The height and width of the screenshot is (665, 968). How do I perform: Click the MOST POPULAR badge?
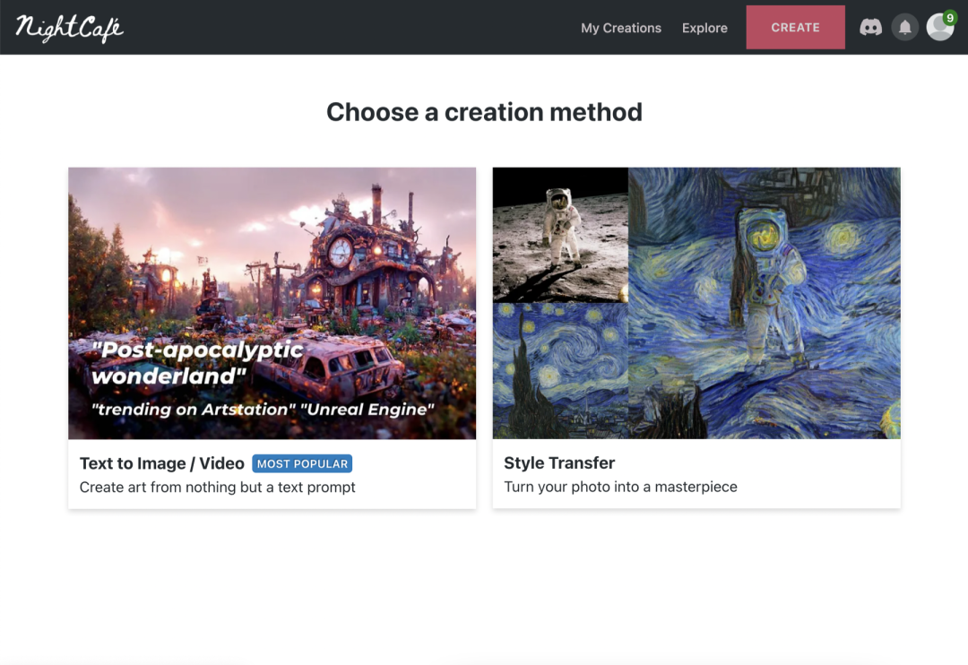click(302, 463)
